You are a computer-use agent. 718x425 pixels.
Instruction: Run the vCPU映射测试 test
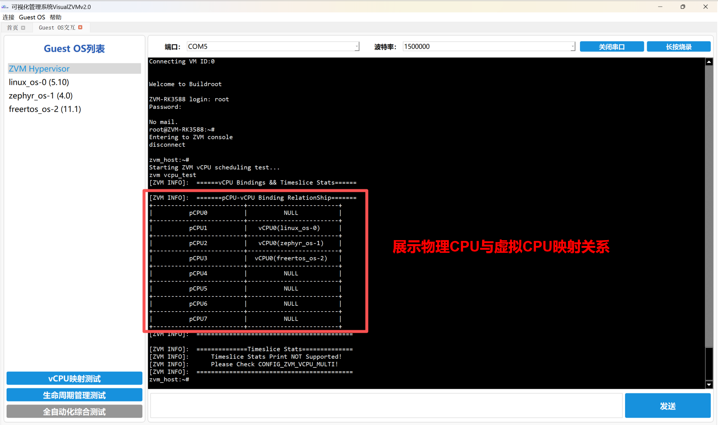pyautogui.click(x=74, y=378)
